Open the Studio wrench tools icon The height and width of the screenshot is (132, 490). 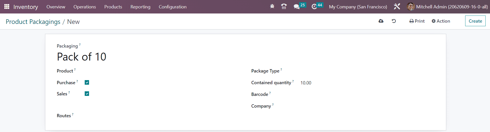point(397,7)
